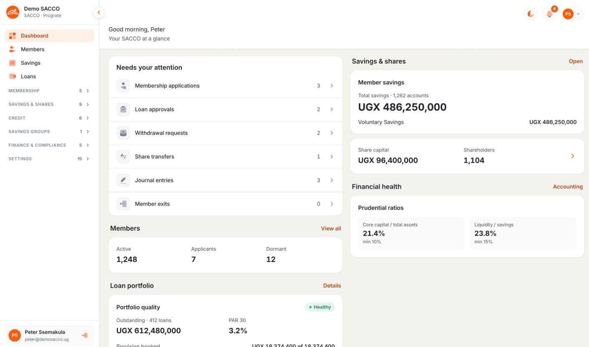Open Share transfers via its chevron
Screen dimensions: 589x347
click(332, 156)
